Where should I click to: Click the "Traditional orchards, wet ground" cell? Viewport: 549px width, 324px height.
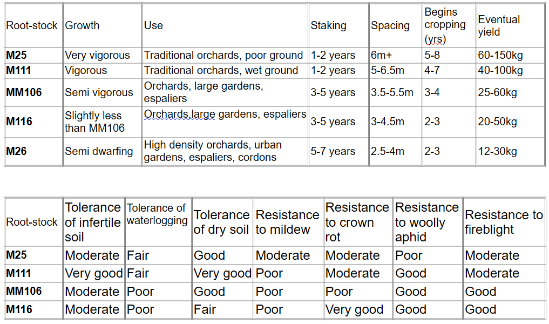click(x=221, y=70)
